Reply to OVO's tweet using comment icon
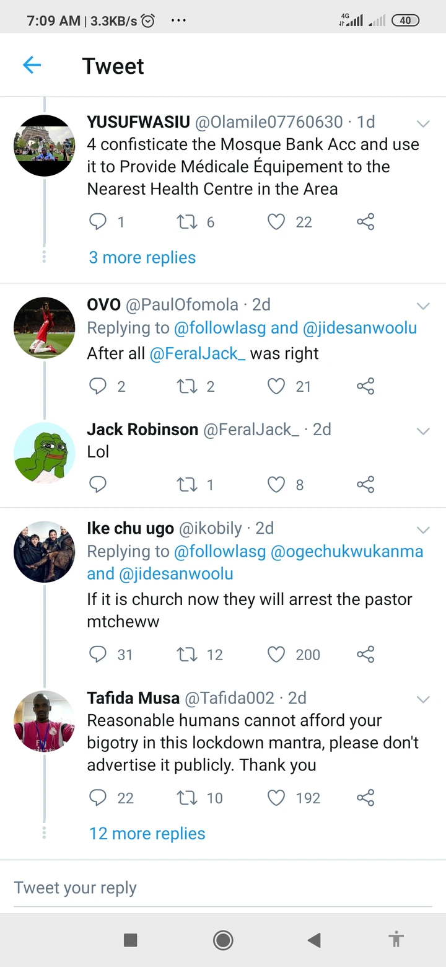This screenshot has width=446, height=967. (x=98, y=386)
